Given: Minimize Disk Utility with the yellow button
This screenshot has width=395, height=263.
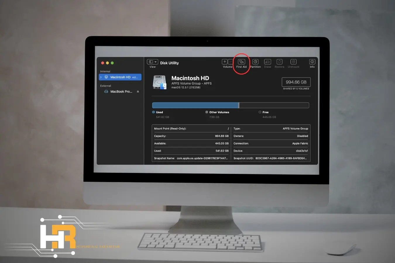Looking at the screenshot, I should coord(107,63).
